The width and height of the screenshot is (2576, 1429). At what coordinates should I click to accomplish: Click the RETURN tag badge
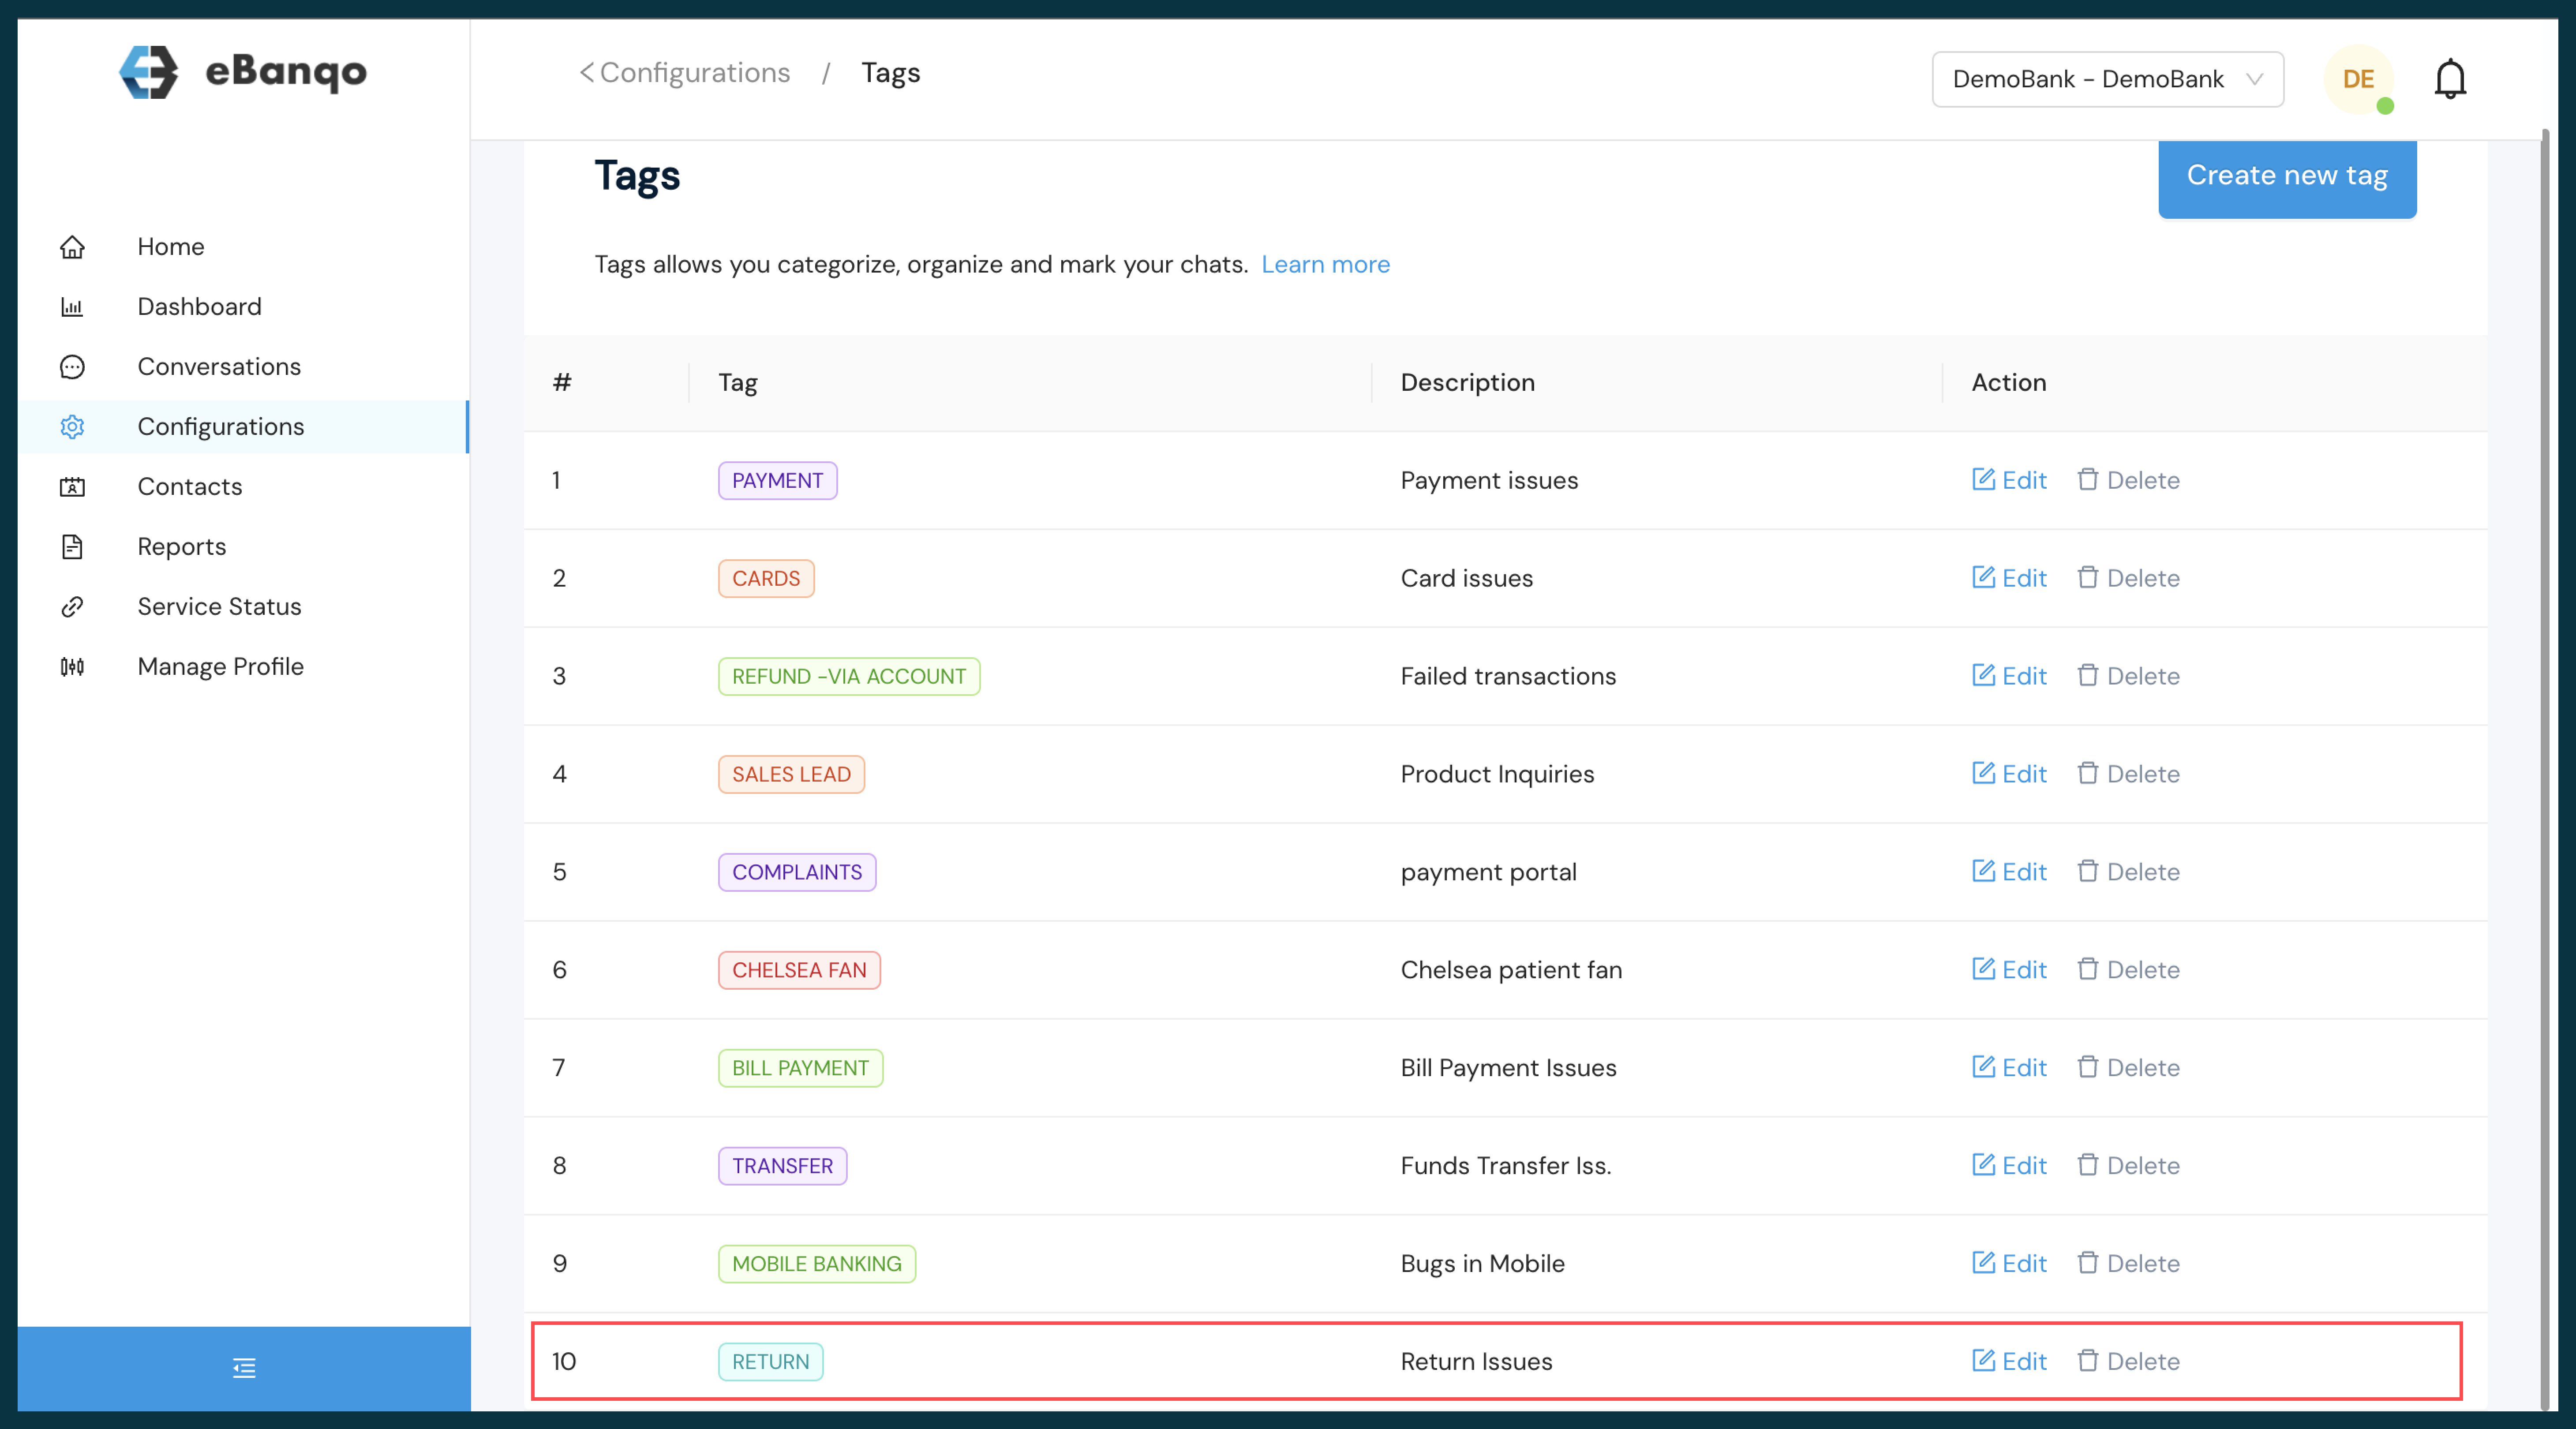770,1363
